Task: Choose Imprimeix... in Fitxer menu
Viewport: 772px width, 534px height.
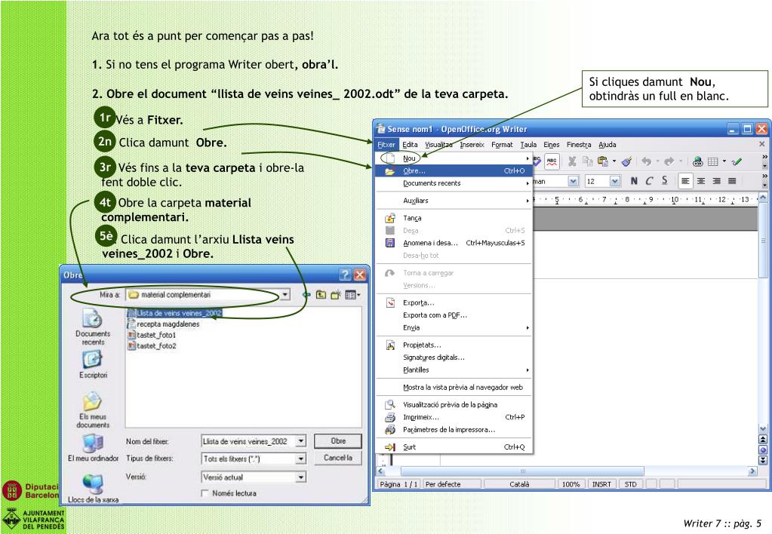Action: pyautogui.click(x=454, y=417)
